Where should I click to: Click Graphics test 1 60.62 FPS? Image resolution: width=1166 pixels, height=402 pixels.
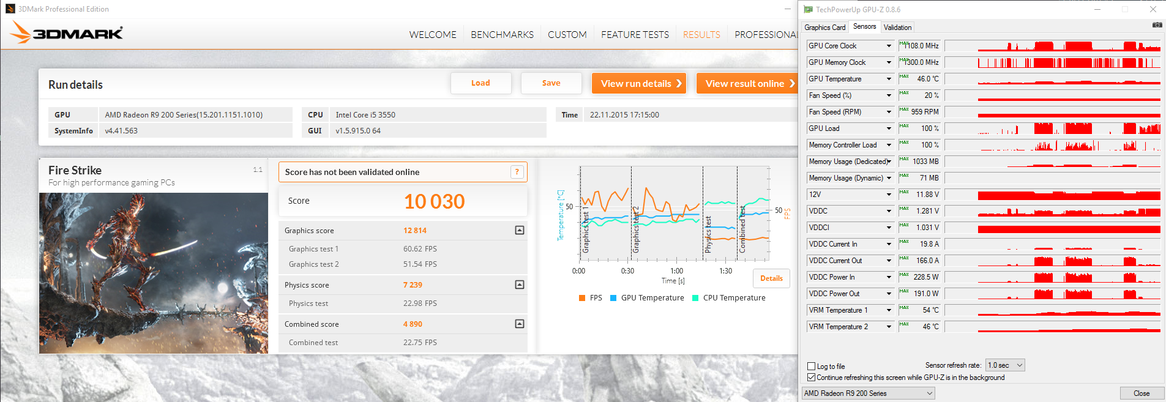(x=420, y=249)
